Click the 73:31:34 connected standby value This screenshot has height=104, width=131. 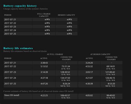66,66
